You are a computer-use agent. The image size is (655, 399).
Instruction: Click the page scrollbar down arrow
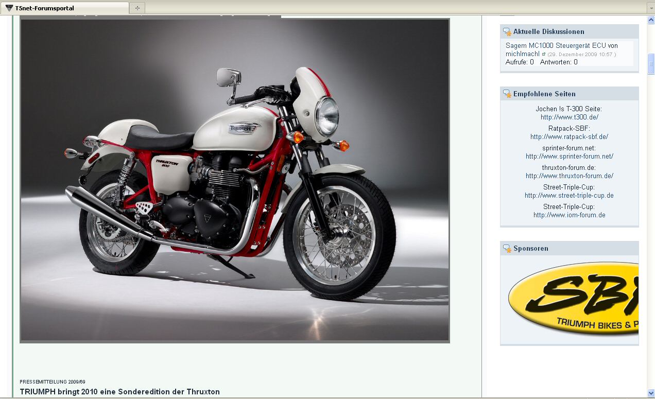pos(651,393)
